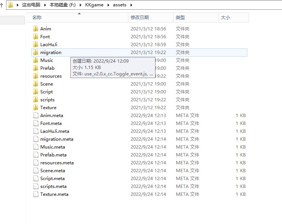Viewport: 282px width, 224px height.
Task: Click the 大小 column header
Action: [x=225, y=18]
